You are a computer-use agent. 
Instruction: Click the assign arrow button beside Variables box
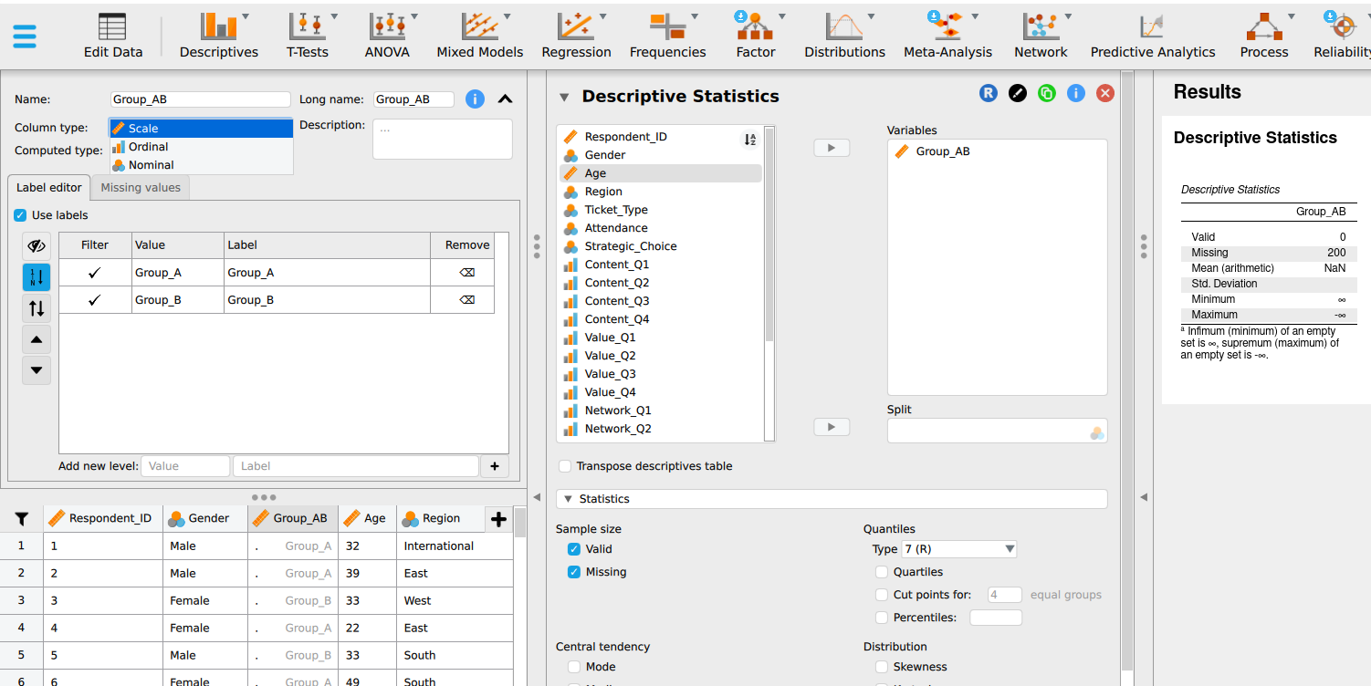[x=832, y=147]
